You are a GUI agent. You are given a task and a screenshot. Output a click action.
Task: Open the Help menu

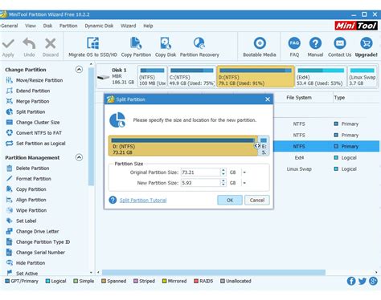pyautogui.click(x=148, y=26)
